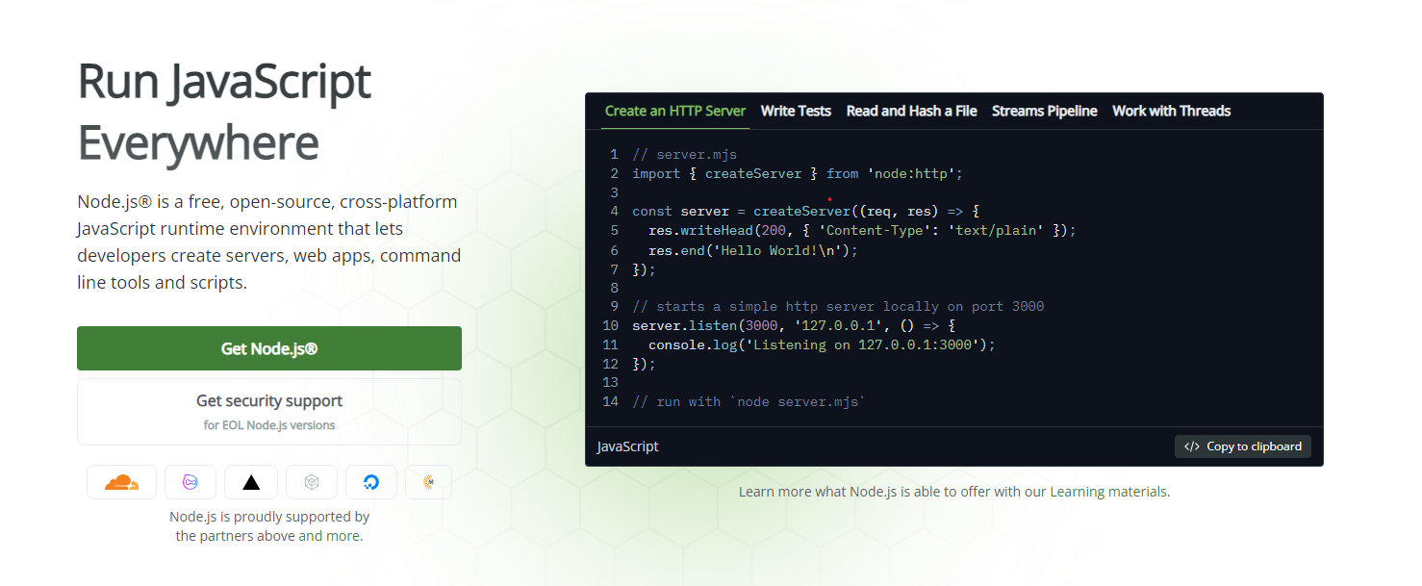Open the Vercel black triangle logo
Image resolution: width=1422 pixels, height=586 pixels.
point(251,482)
